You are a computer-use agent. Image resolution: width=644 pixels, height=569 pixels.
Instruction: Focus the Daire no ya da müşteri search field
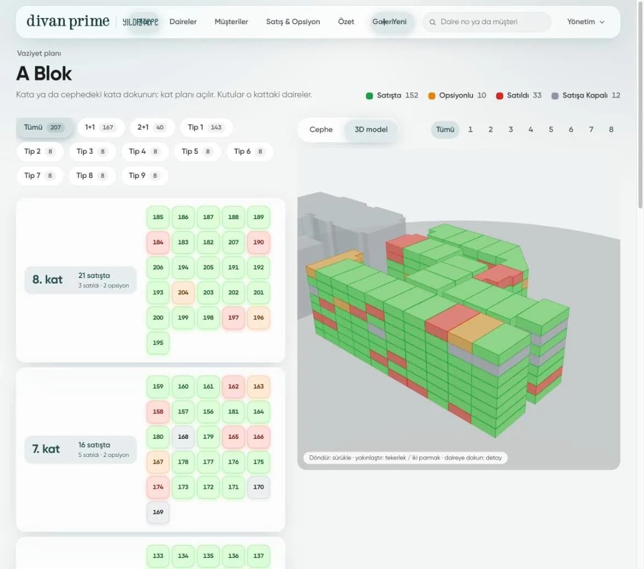[x=487, y=22]
